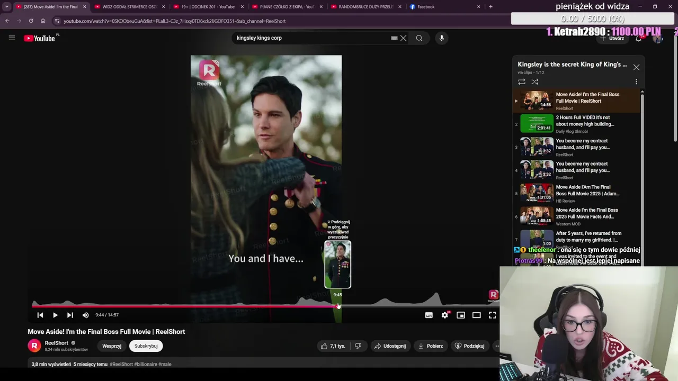
Task: Open on-screen keyboard icon in search box
Action: coord(394,38)
